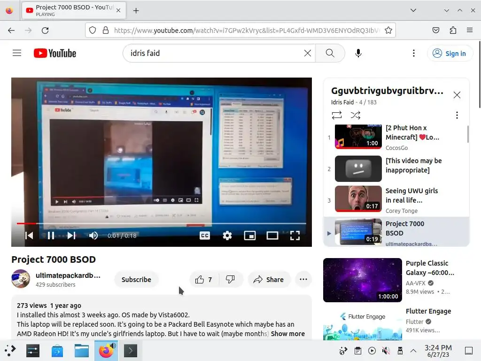Close the playlist panel
Image resolution: width=481 pixels, height=361 pixels.
click(457, 95)
